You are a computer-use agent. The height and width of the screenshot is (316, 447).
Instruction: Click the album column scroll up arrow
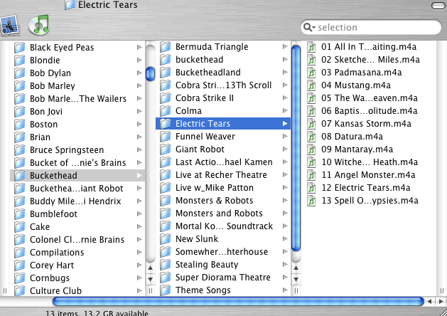[x=296, y=268]
